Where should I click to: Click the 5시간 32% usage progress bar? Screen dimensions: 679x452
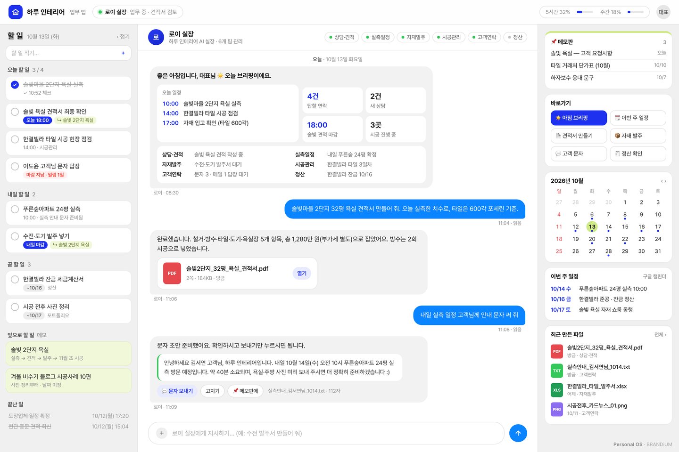pyautogui.click(x=585, y=12)
